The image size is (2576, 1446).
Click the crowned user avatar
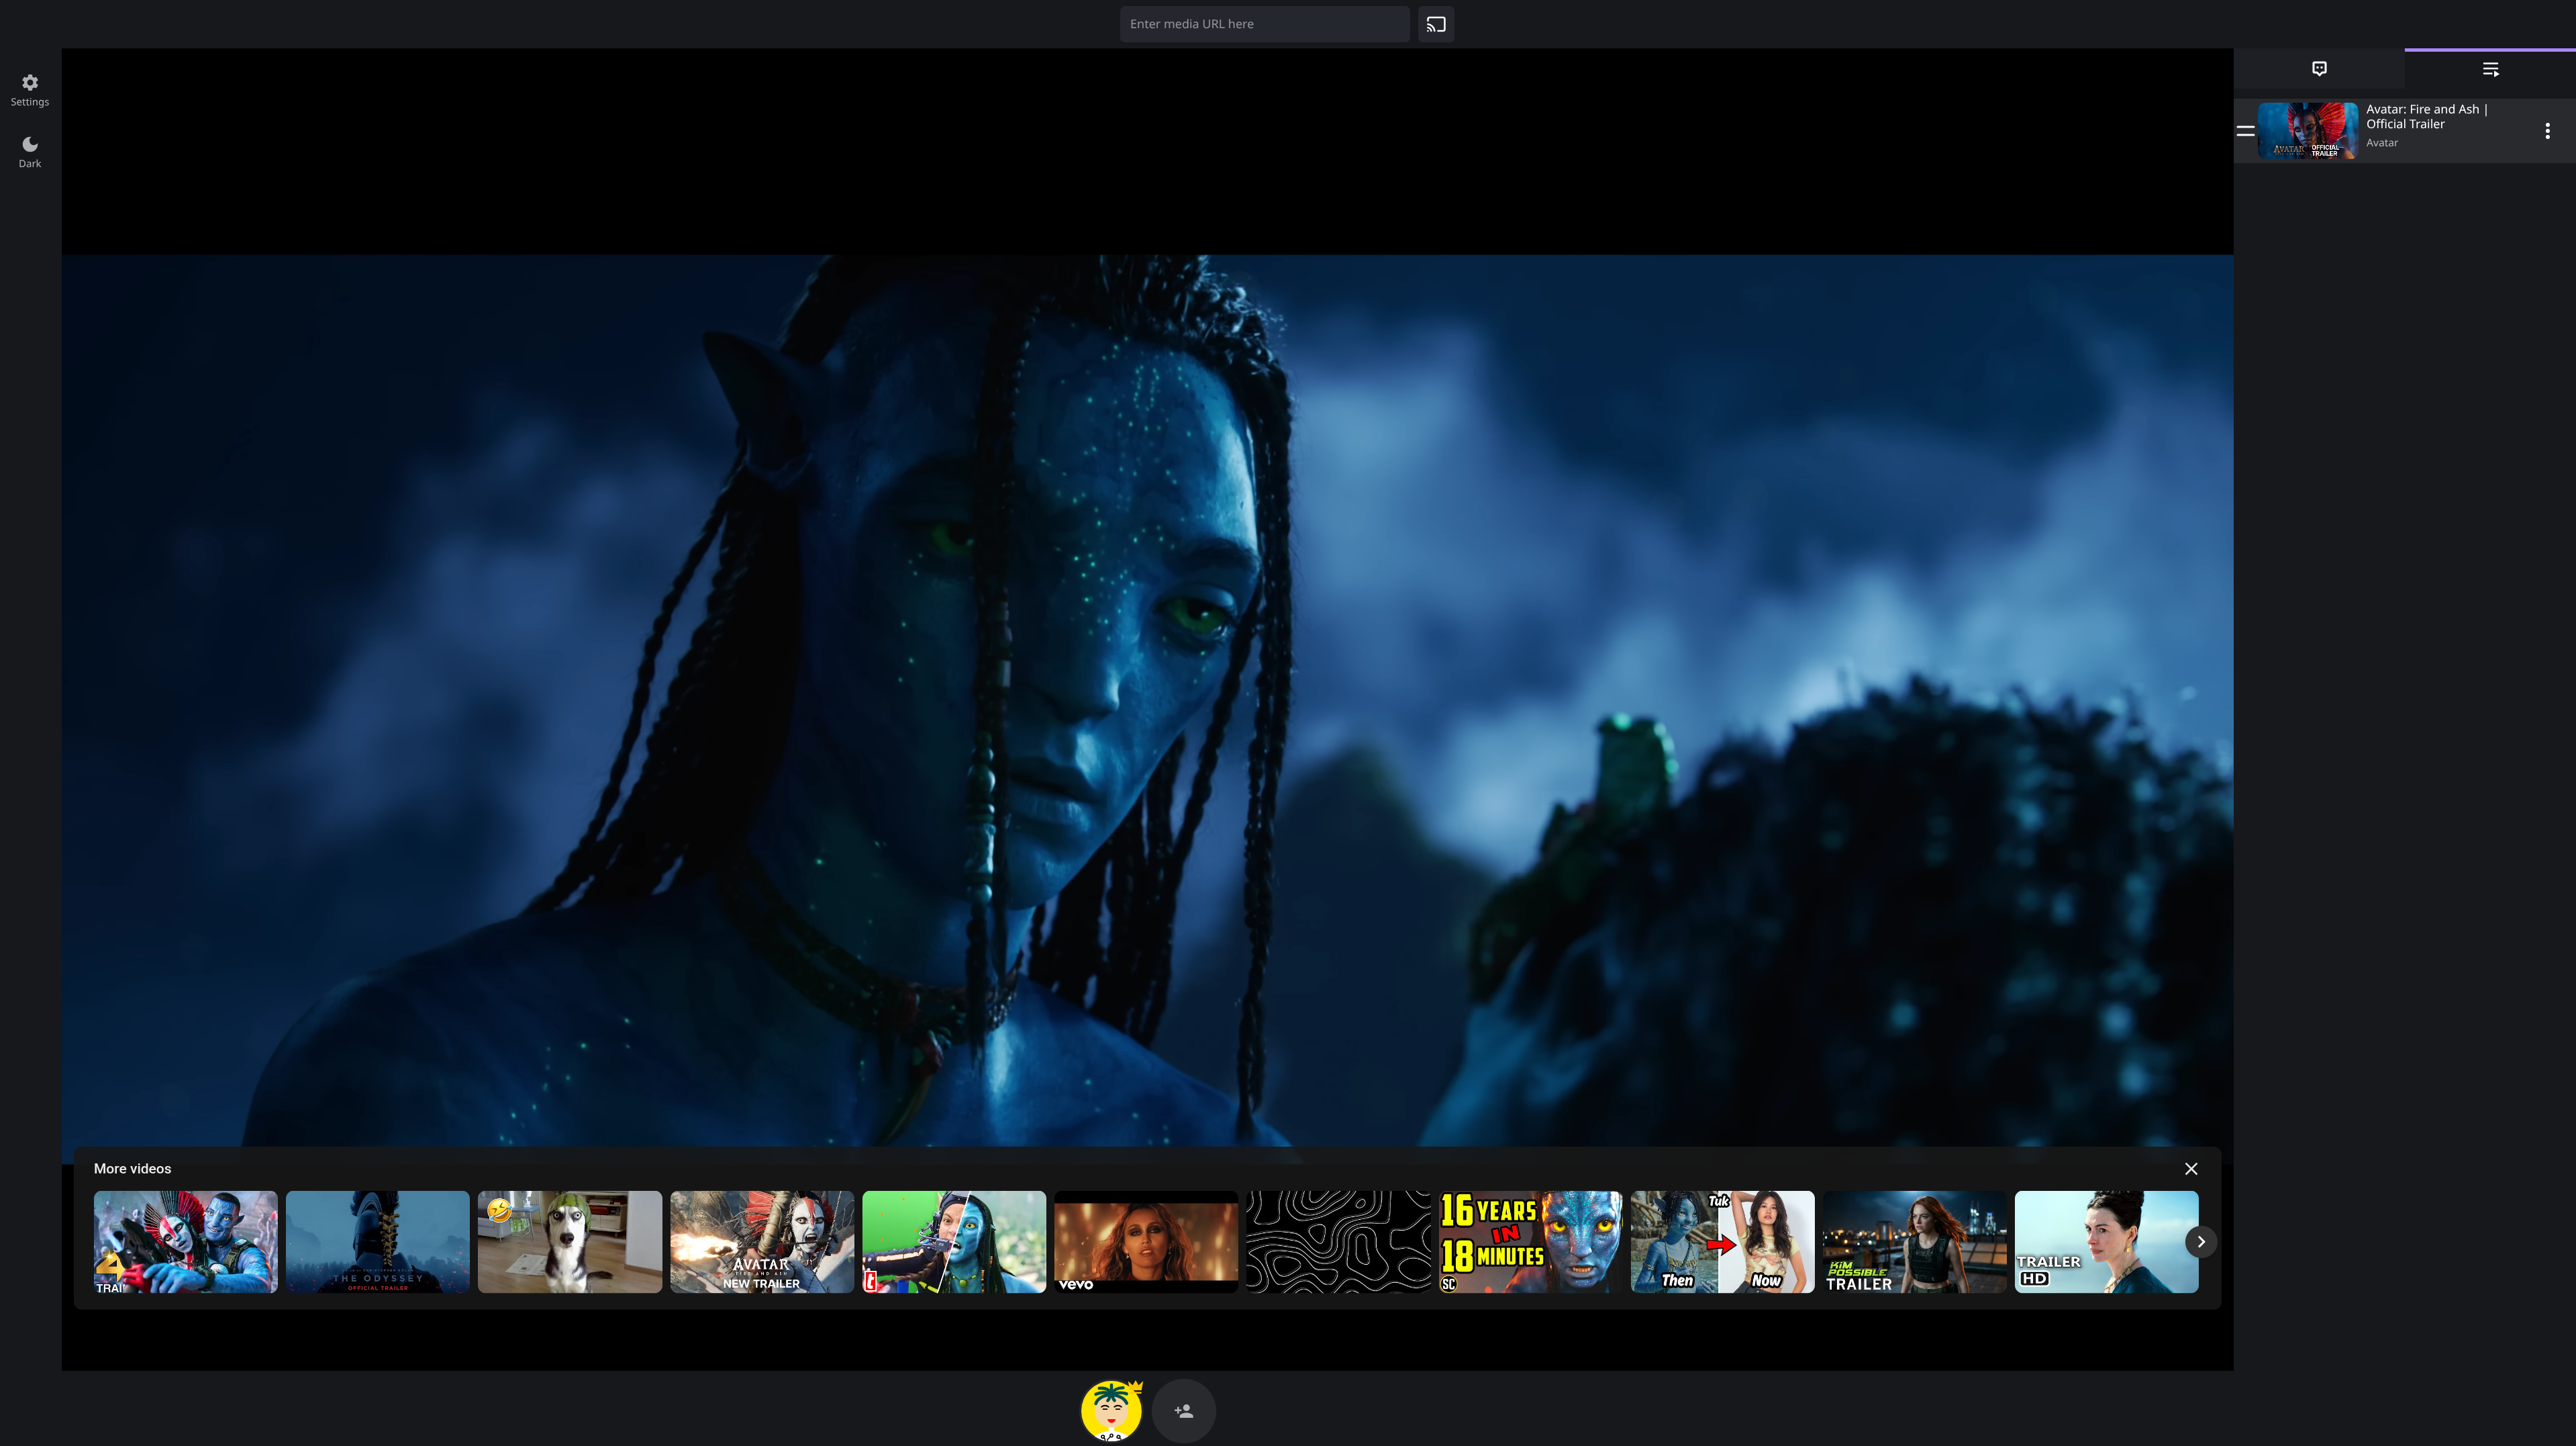1111,1410
